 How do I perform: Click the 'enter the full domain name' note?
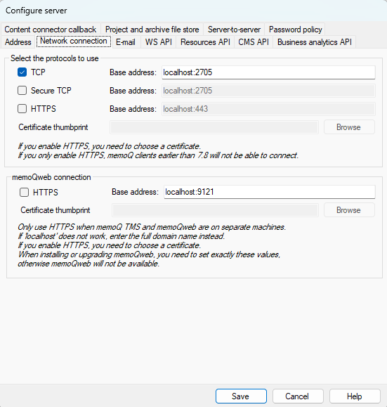[x=121, y=236]
